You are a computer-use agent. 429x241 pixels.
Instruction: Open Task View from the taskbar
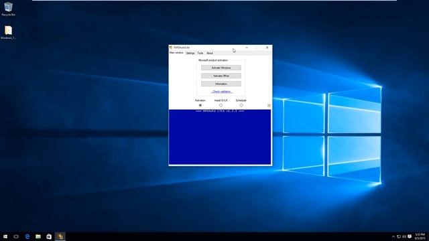16,236
